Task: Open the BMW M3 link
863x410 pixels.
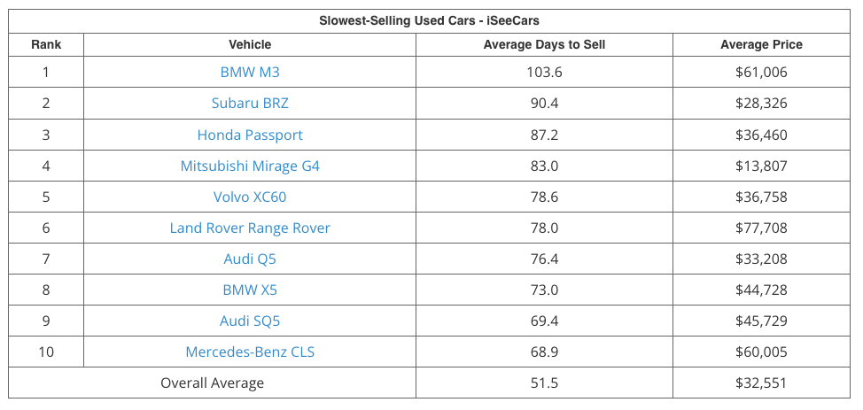Action: [250, 73]
